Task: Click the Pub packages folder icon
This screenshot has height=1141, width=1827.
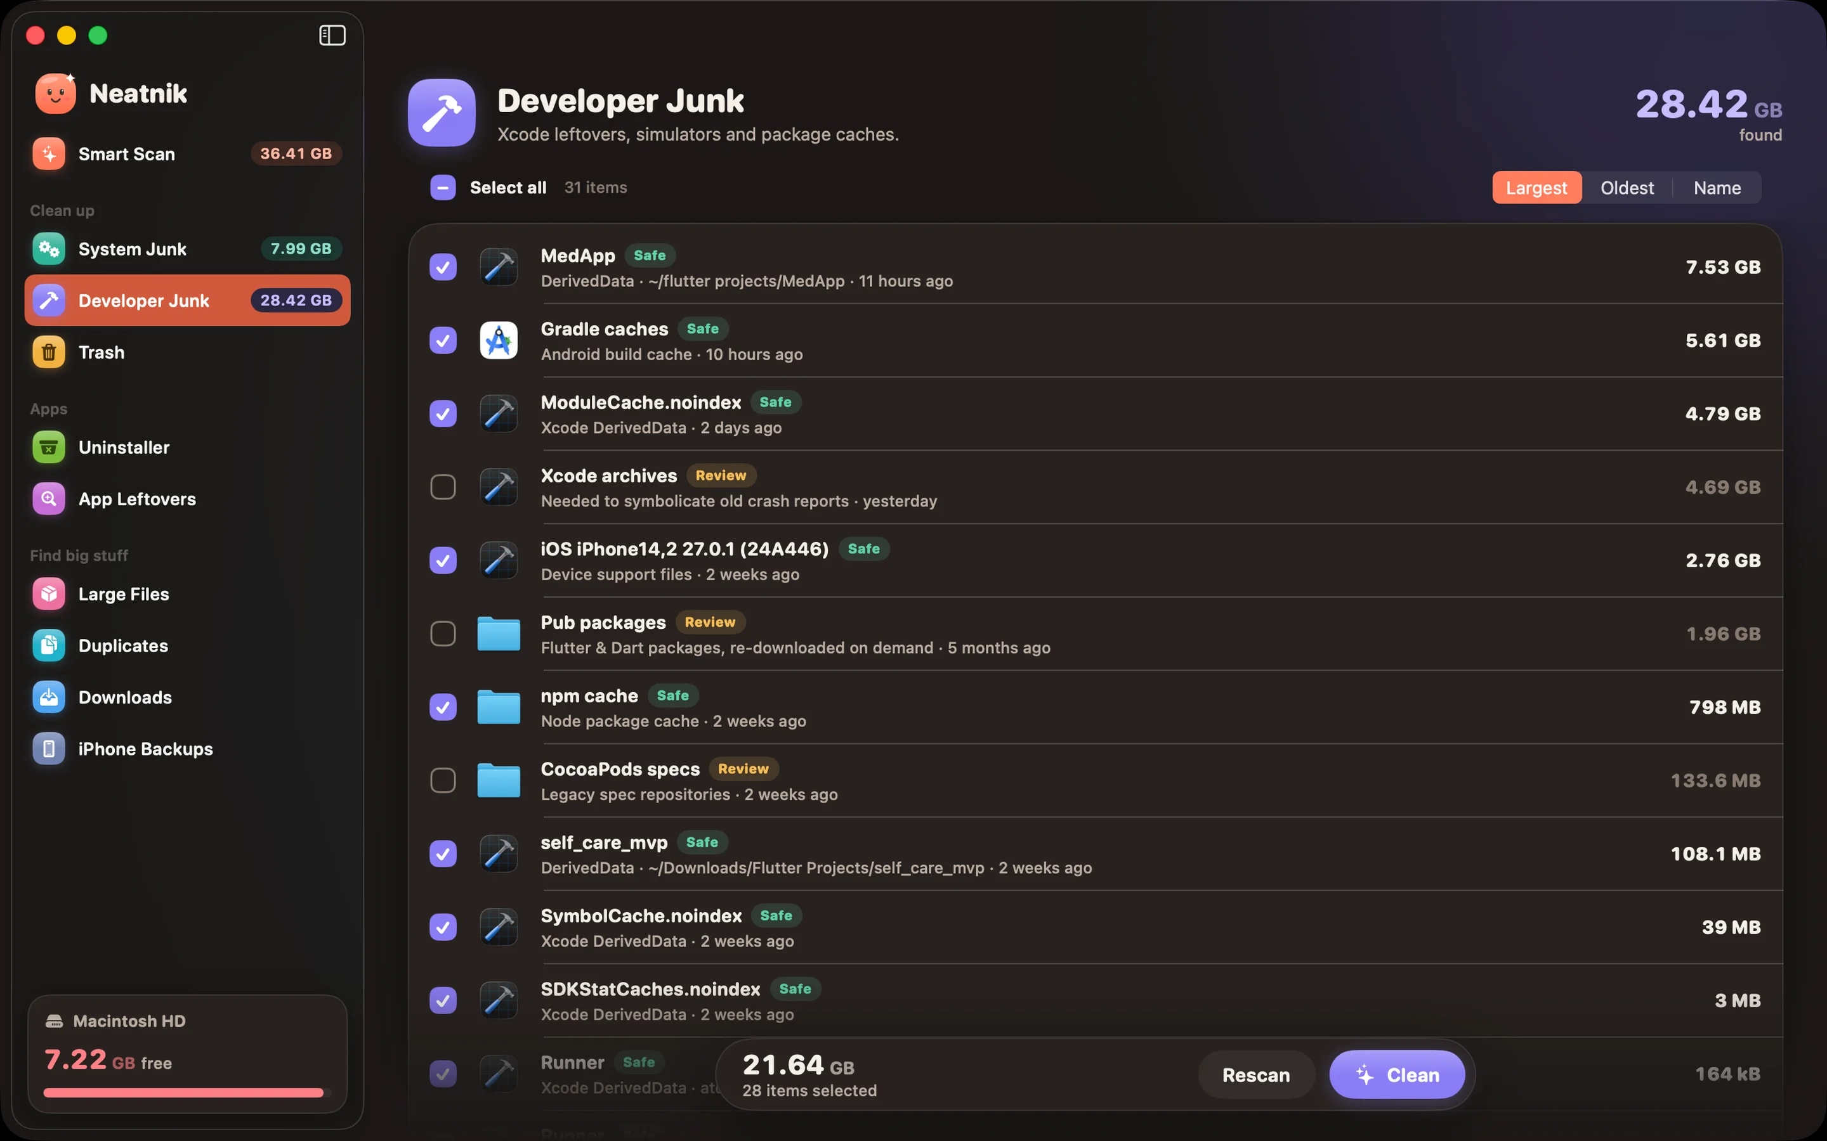Action: tap(499, 634)
